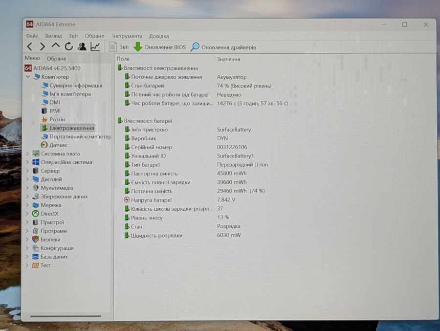Click the Звіт report toolbar button

(x=119, y=47)
